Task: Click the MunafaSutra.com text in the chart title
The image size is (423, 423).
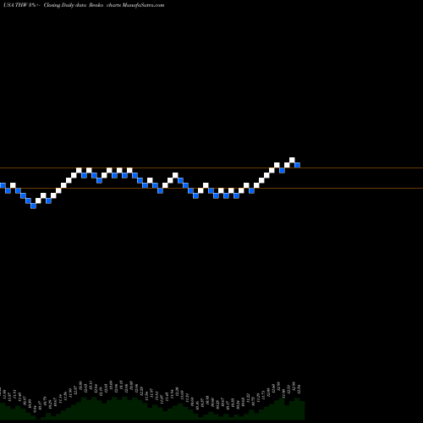Action: pos(143,5)
